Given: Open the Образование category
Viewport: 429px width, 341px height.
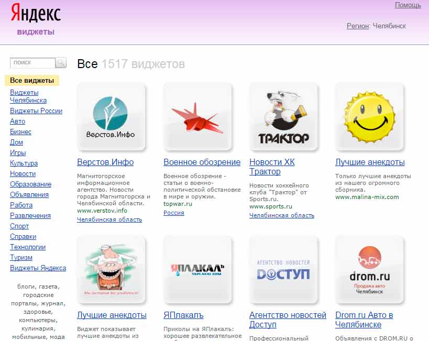Looking at the screenshot, I should pos(30,184).
